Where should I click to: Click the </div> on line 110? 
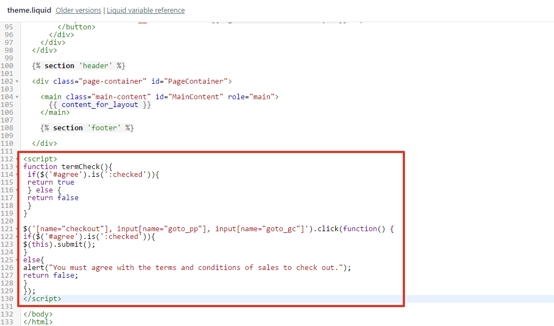tap(44, 144)
